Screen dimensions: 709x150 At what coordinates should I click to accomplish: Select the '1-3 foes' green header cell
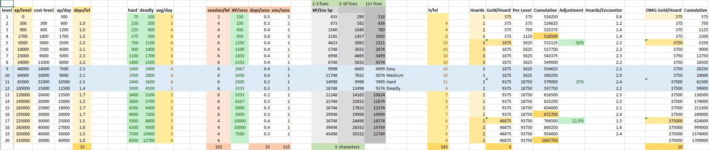324,4
